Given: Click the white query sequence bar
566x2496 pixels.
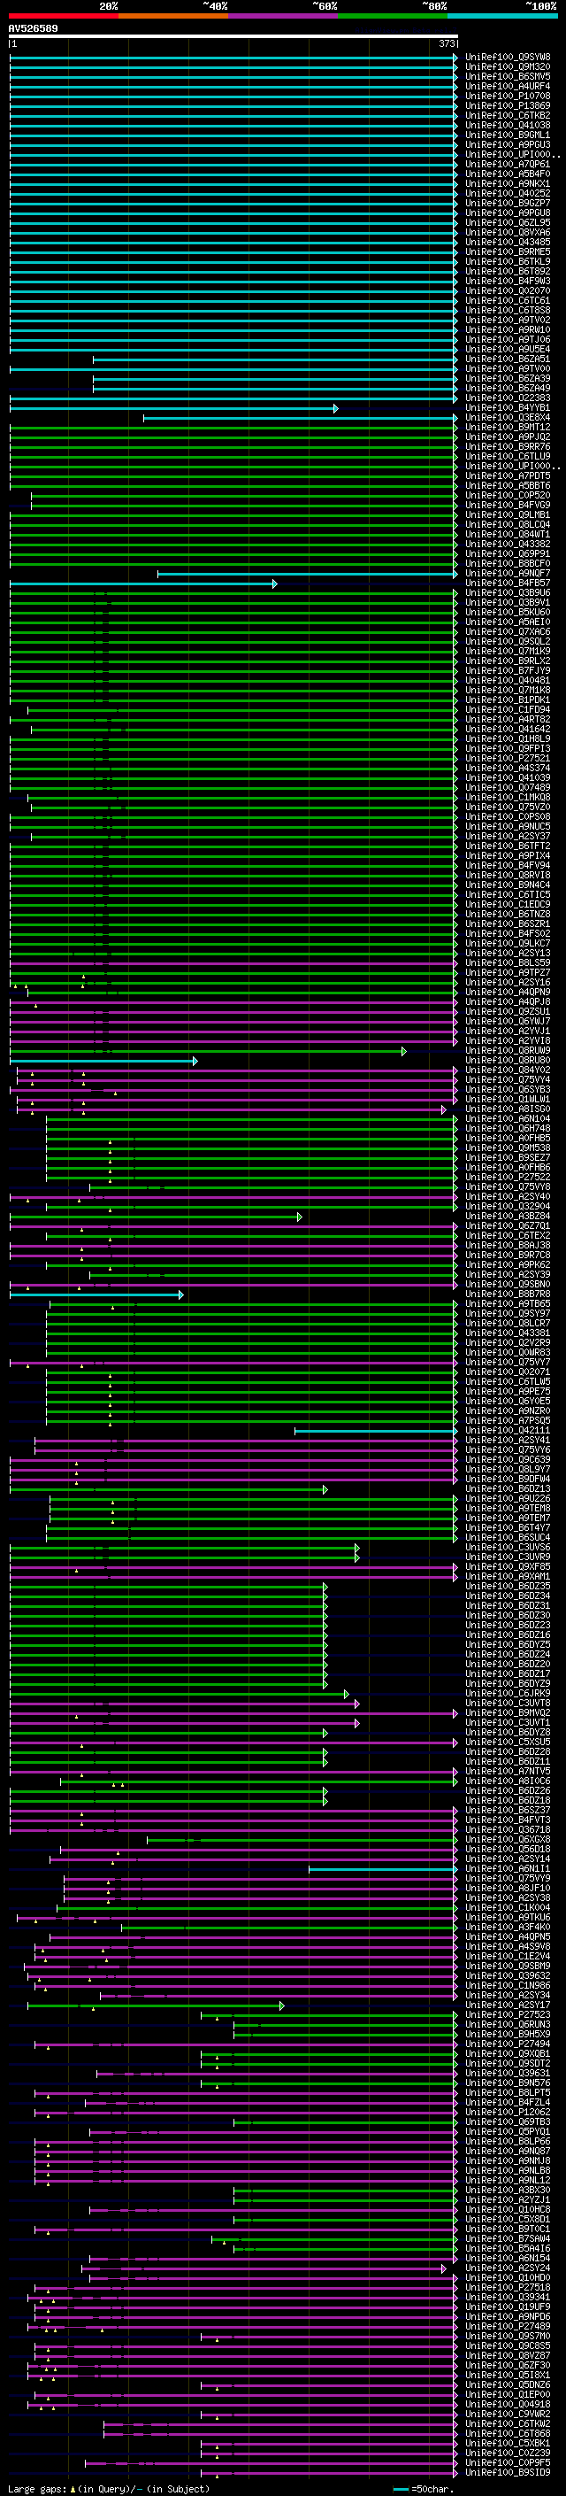Looking at the screenshot, I should (x=233, y=37).
